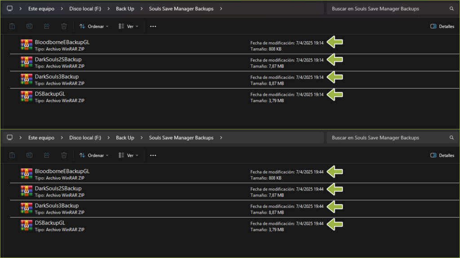Image resolution: width=460 pixels, height=258 pixels.
Task: Go to Disco local (F:) in the upper window breadcrumb
Action: (85, 9)
